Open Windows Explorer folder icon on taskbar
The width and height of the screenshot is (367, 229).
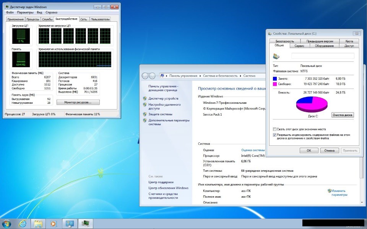(38, 224)
